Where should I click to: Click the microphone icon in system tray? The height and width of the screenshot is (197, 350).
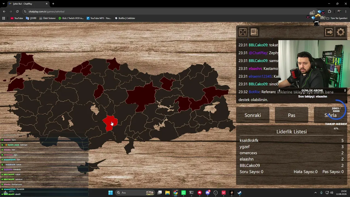tap(321, 193)
